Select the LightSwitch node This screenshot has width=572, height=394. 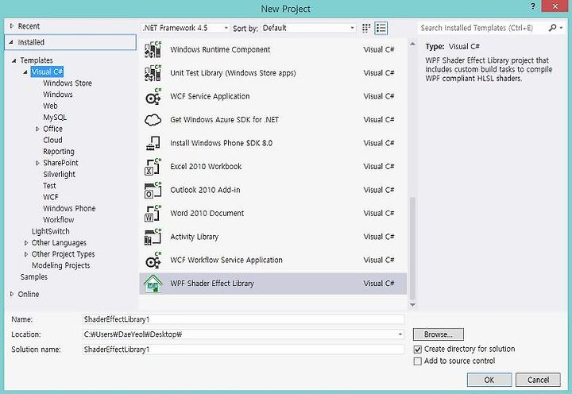pyautogui.click(x=50, y=231)
